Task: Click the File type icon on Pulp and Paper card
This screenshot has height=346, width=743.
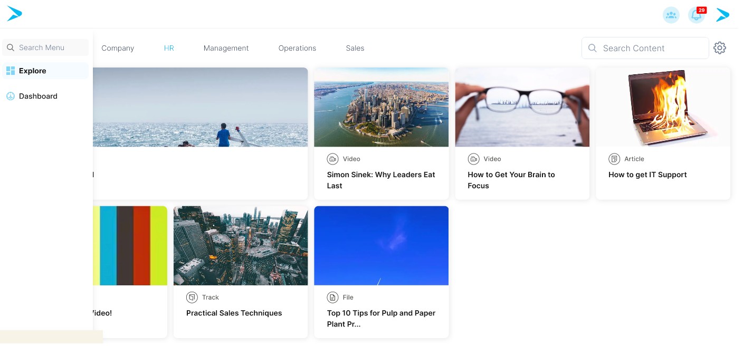Action: (332, 297)
